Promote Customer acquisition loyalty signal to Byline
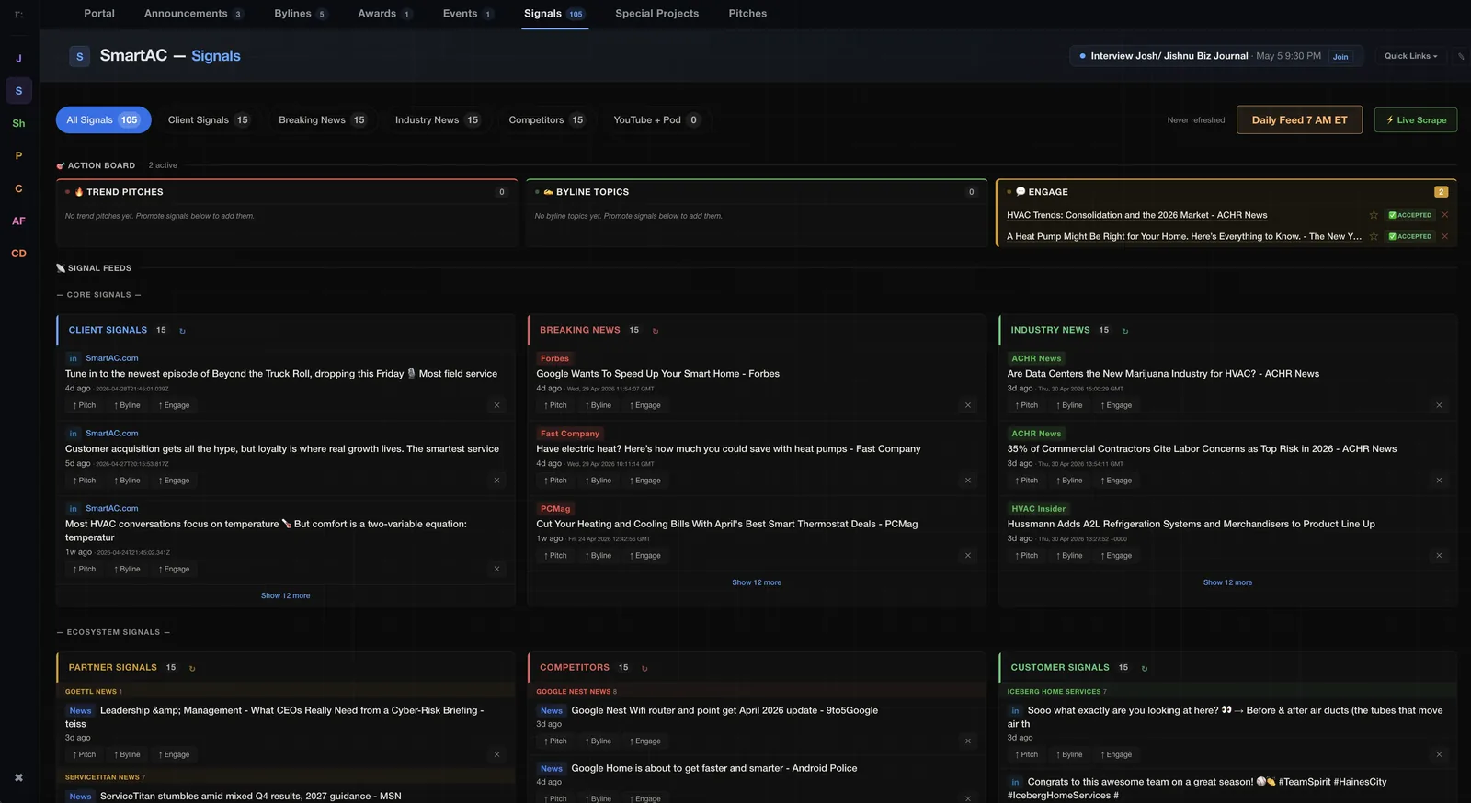This screenshot has width=1471, height=803. [x=127, y=481]
